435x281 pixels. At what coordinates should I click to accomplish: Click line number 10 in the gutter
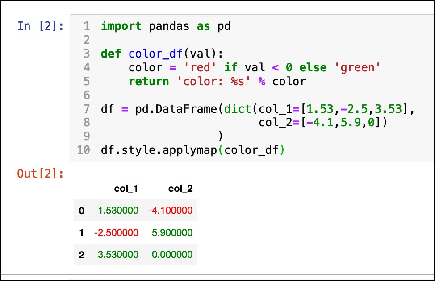(84, 150)
